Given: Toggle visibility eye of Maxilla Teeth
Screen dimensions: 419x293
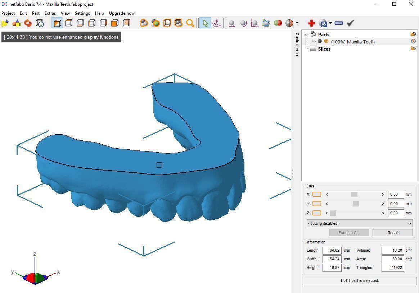Looking at the screenshot, I should pyautogui.click(x=326, y=41).
